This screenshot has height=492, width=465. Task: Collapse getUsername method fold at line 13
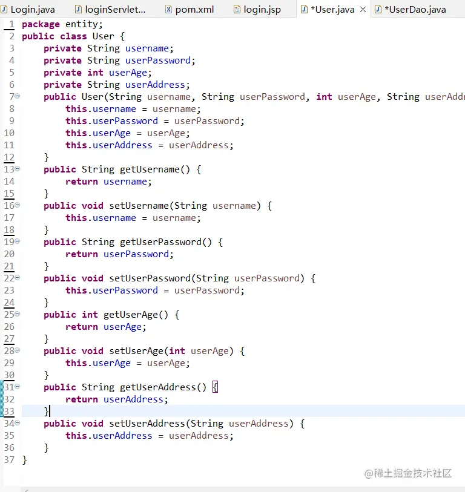click(18, 168)
